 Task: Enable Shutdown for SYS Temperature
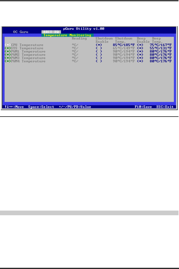pos(99,48)
